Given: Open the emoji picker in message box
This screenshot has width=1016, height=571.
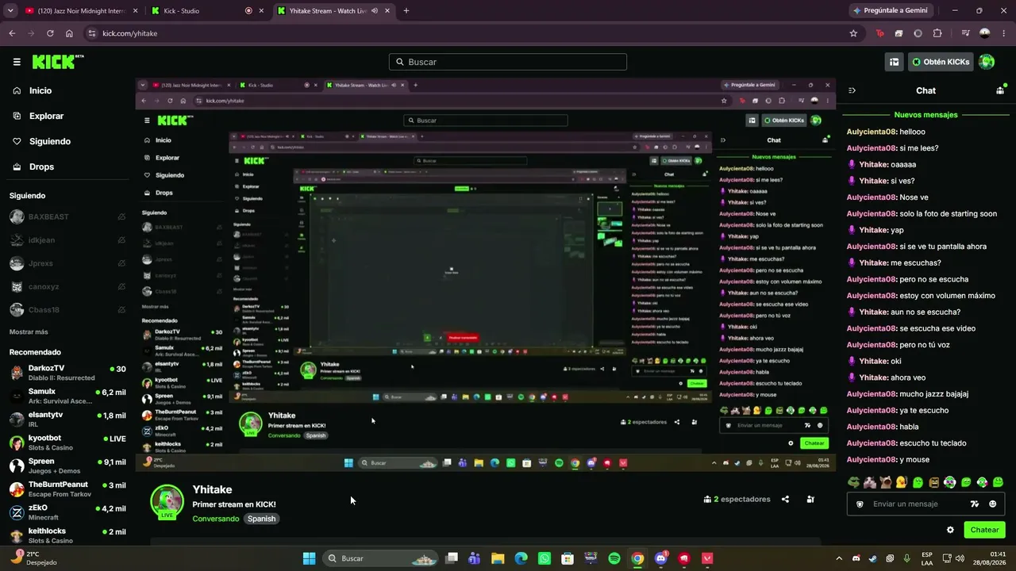Looking at the screenshot, I should [993, 504].
